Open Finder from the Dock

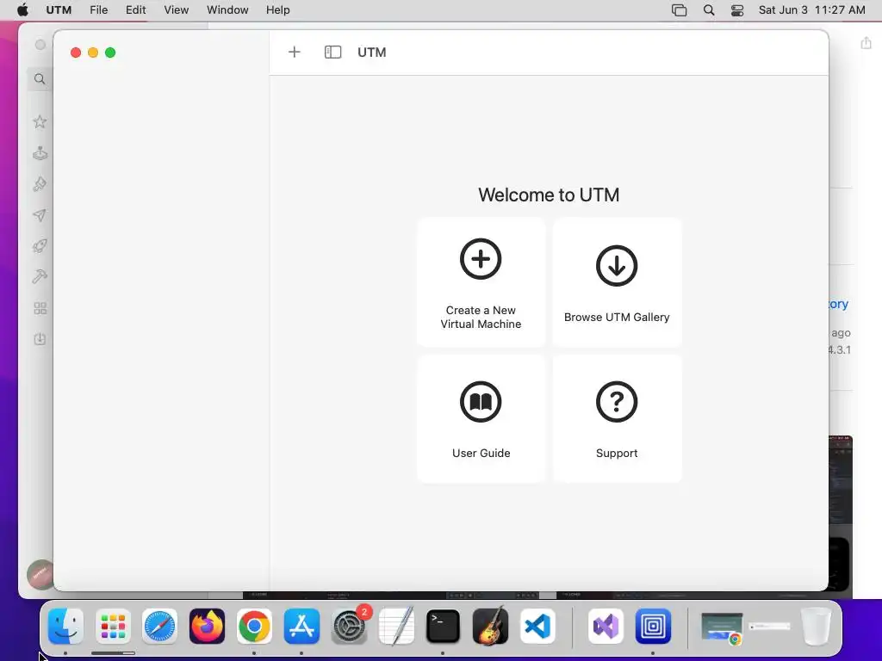65,627
